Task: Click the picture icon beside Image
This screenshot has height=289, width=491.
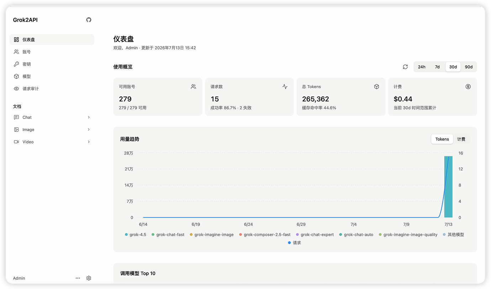Action: click(x=16, y=130)
